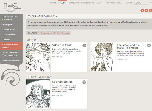This screenshot has width=152, height=111.
Task: Submit search with arrow icon
Action: [150, 3]
